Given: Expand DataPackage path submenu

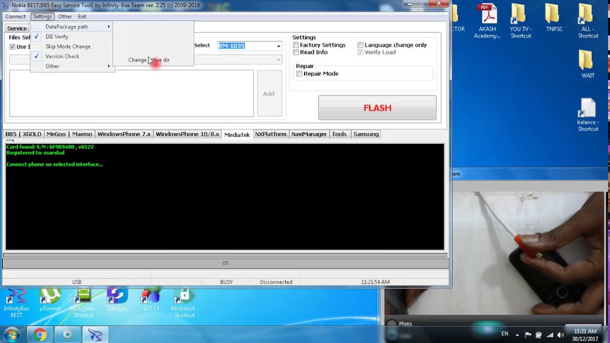Looking at the screenshot, I should (x=71, y=27).
